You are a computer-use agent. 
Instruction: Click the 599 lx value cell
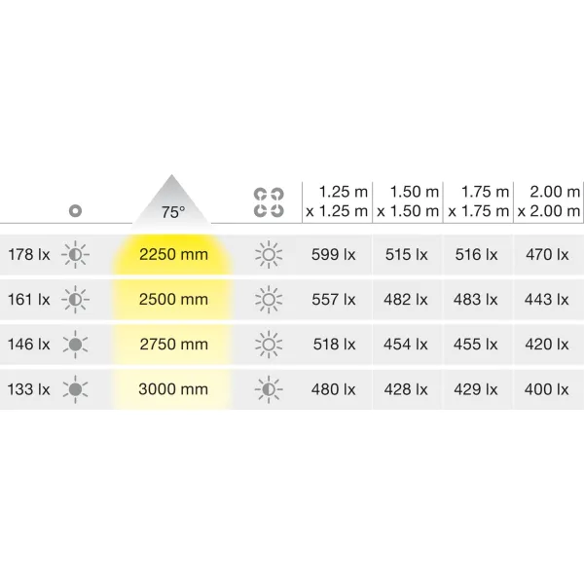coord(333,255)
